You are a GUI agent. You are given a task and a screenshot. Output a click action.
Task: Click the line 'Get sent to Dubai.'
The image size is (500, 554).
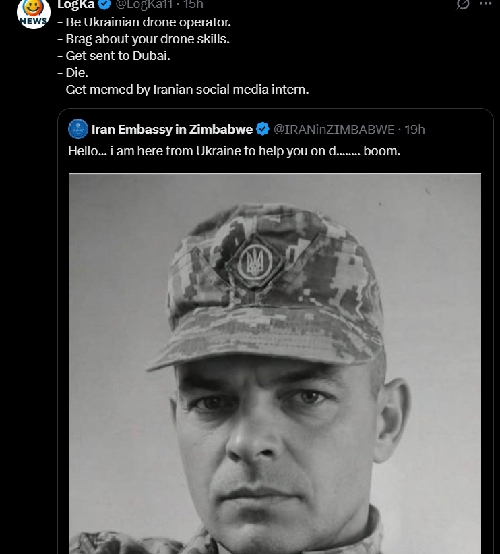coord(118,55)
